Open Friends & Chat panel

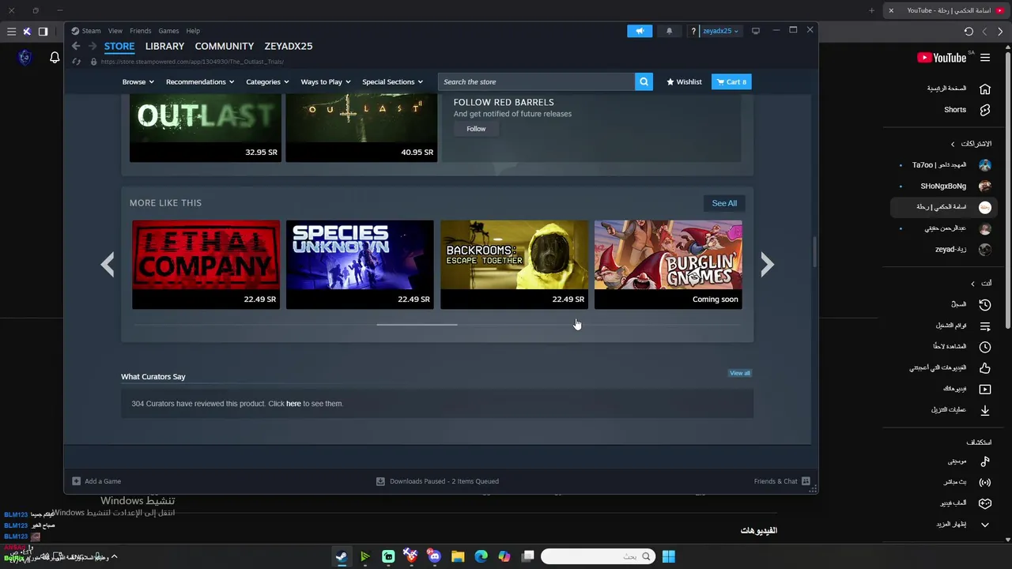pyautogui.click(x=782, y=481)
